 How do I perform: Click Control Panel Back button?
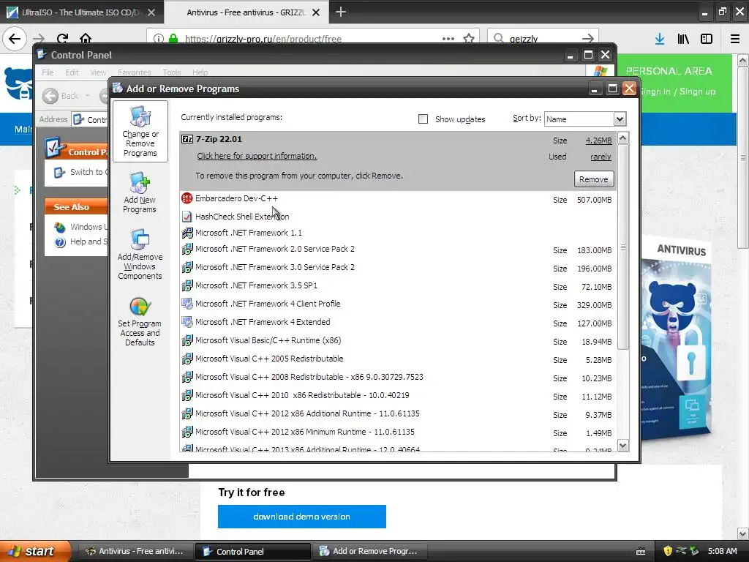click(61, 96)
